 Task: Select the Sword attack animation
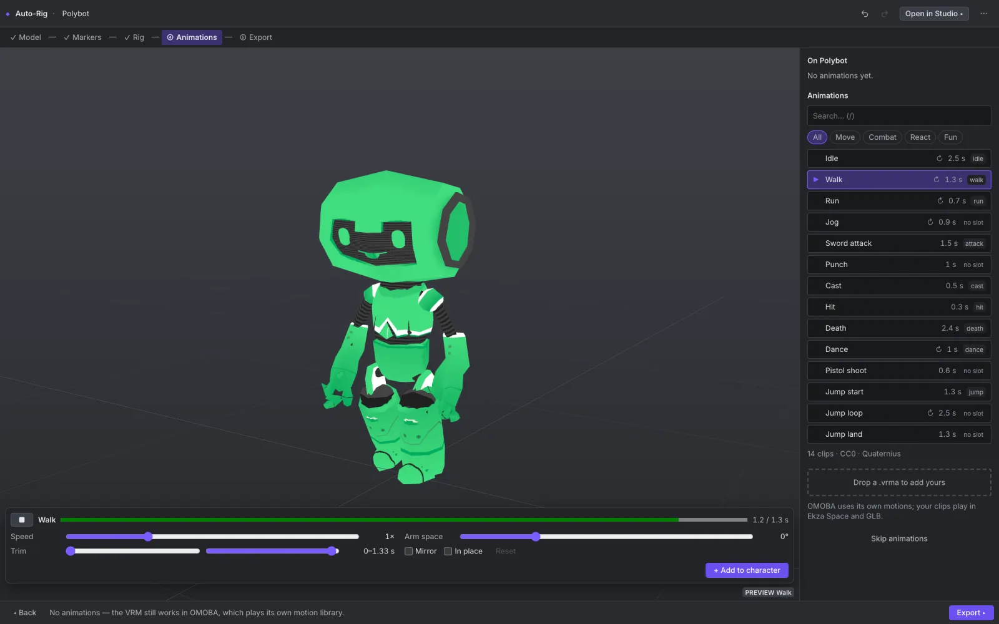(x=899, y=243)
